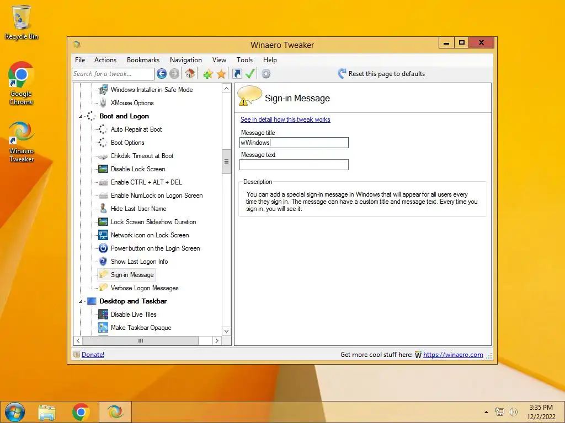
Task: Open the File menu
Action: click(80, 60)
